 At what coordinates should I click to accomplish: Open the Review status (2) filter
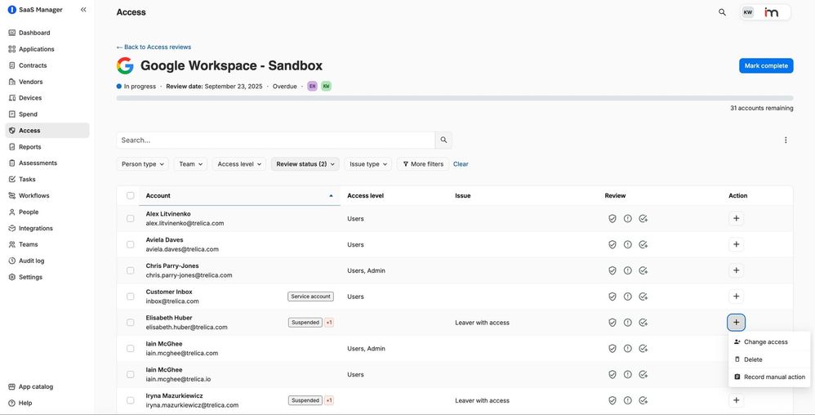(x=305, y=164)
